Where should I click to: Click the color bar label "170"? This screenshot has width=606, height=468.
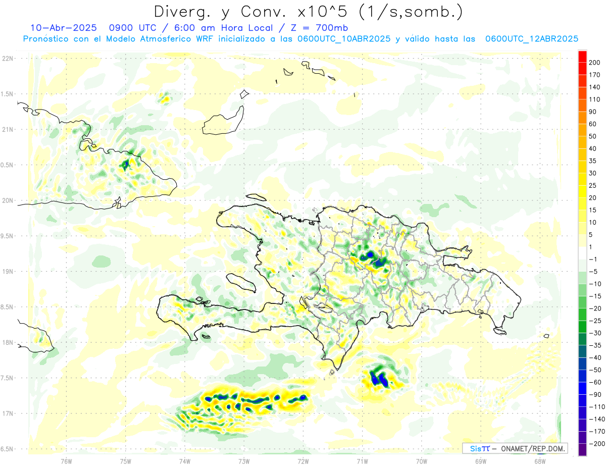[x=595, y=75]
